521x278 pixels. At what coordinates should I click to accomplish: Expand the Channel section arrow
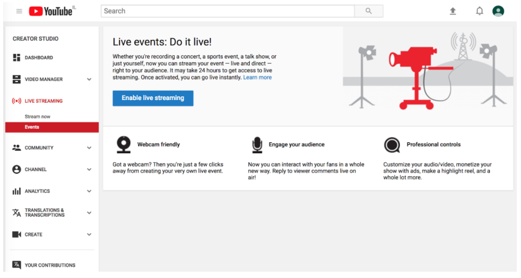click(89, 170)
